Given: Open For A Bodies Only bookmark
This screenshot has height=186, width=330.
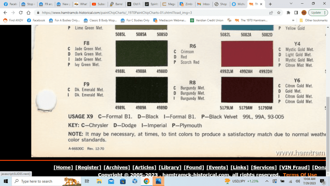Looking at the screenshot, I should 64,20.
